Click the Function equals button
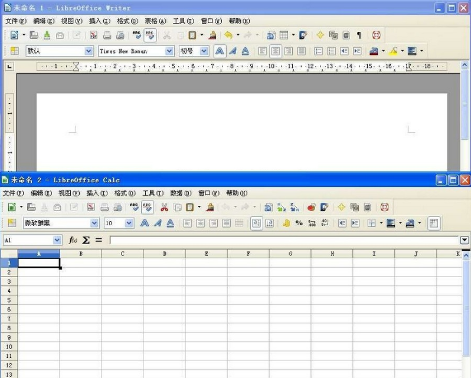This screenshot has width=471, height=378. point(99,240)
